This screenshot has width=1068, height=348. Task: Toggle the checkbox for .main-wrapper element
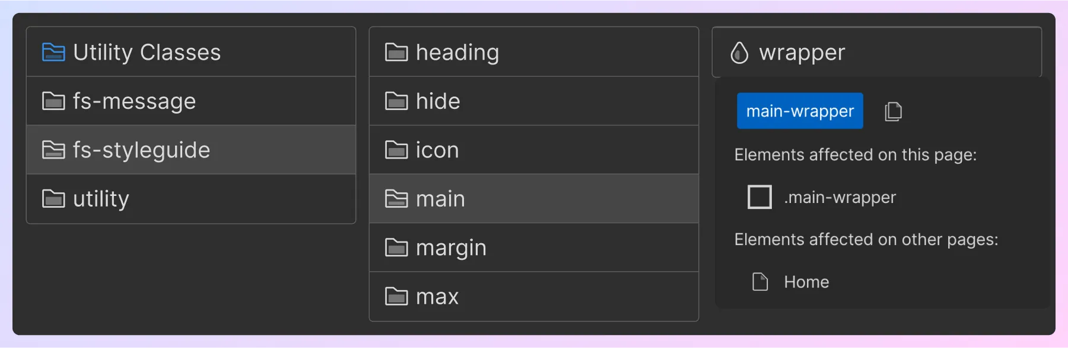click(x=759, y=197)
